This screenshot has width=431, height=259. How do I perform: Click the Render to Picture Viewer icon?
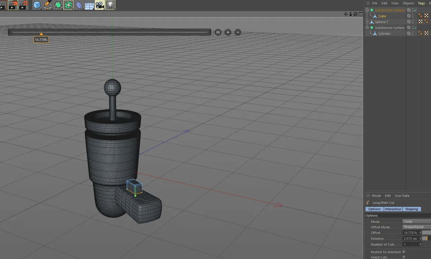[x=12, y=5]
